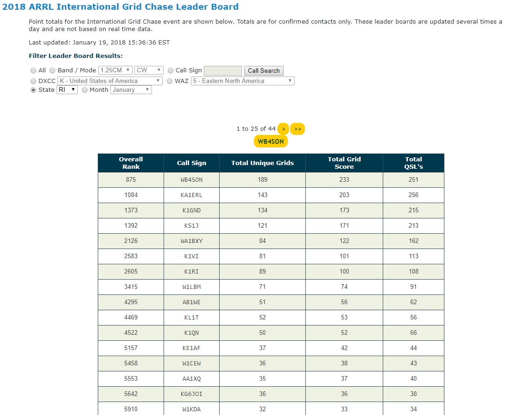
Task: Click call sign K1VI
Action: (x=191, y=256)
